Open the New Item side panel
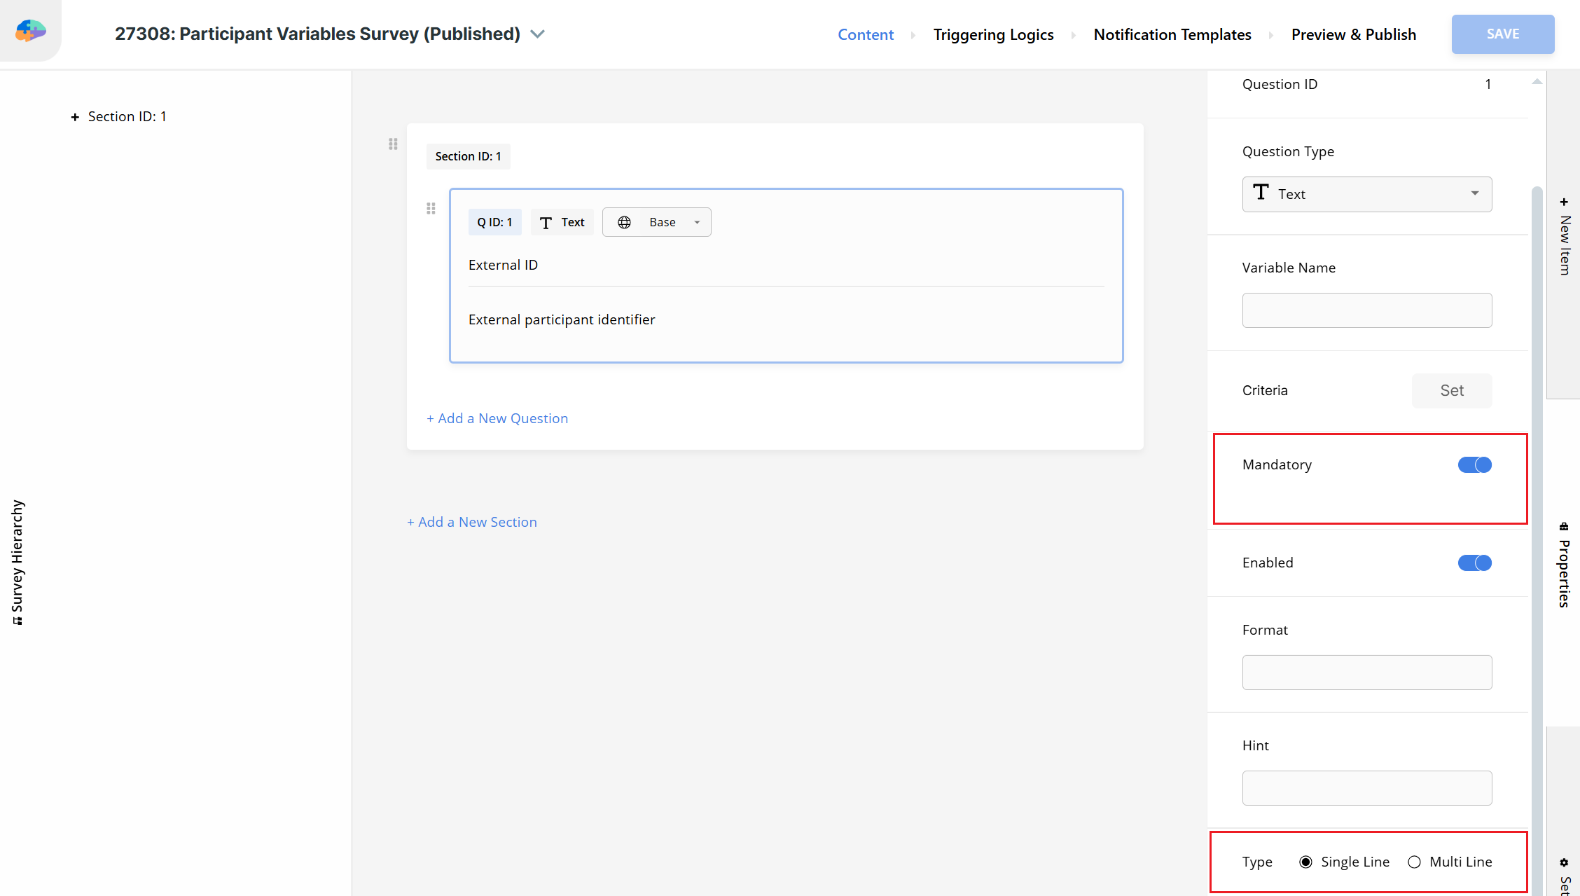The width and height of the screenshot is (1580, 896). [1565, 237]
